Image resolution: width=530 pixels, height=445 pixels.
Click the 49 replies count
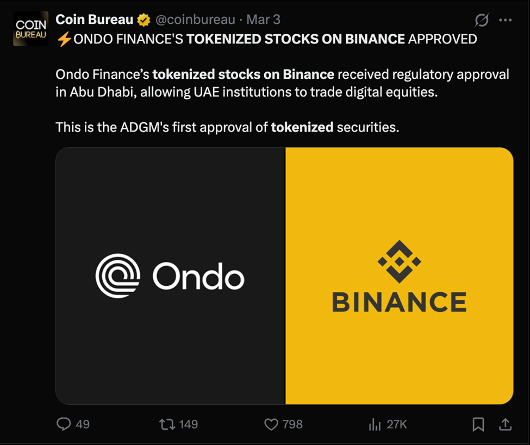pyautogui.click(x=83, y=424)
